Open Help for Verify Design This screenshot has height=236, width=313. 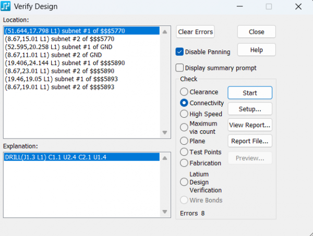(256, 50)
